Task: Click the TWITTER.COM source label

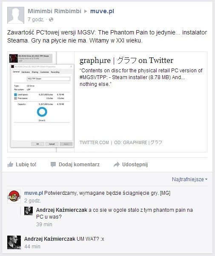Action: point(94,142)
